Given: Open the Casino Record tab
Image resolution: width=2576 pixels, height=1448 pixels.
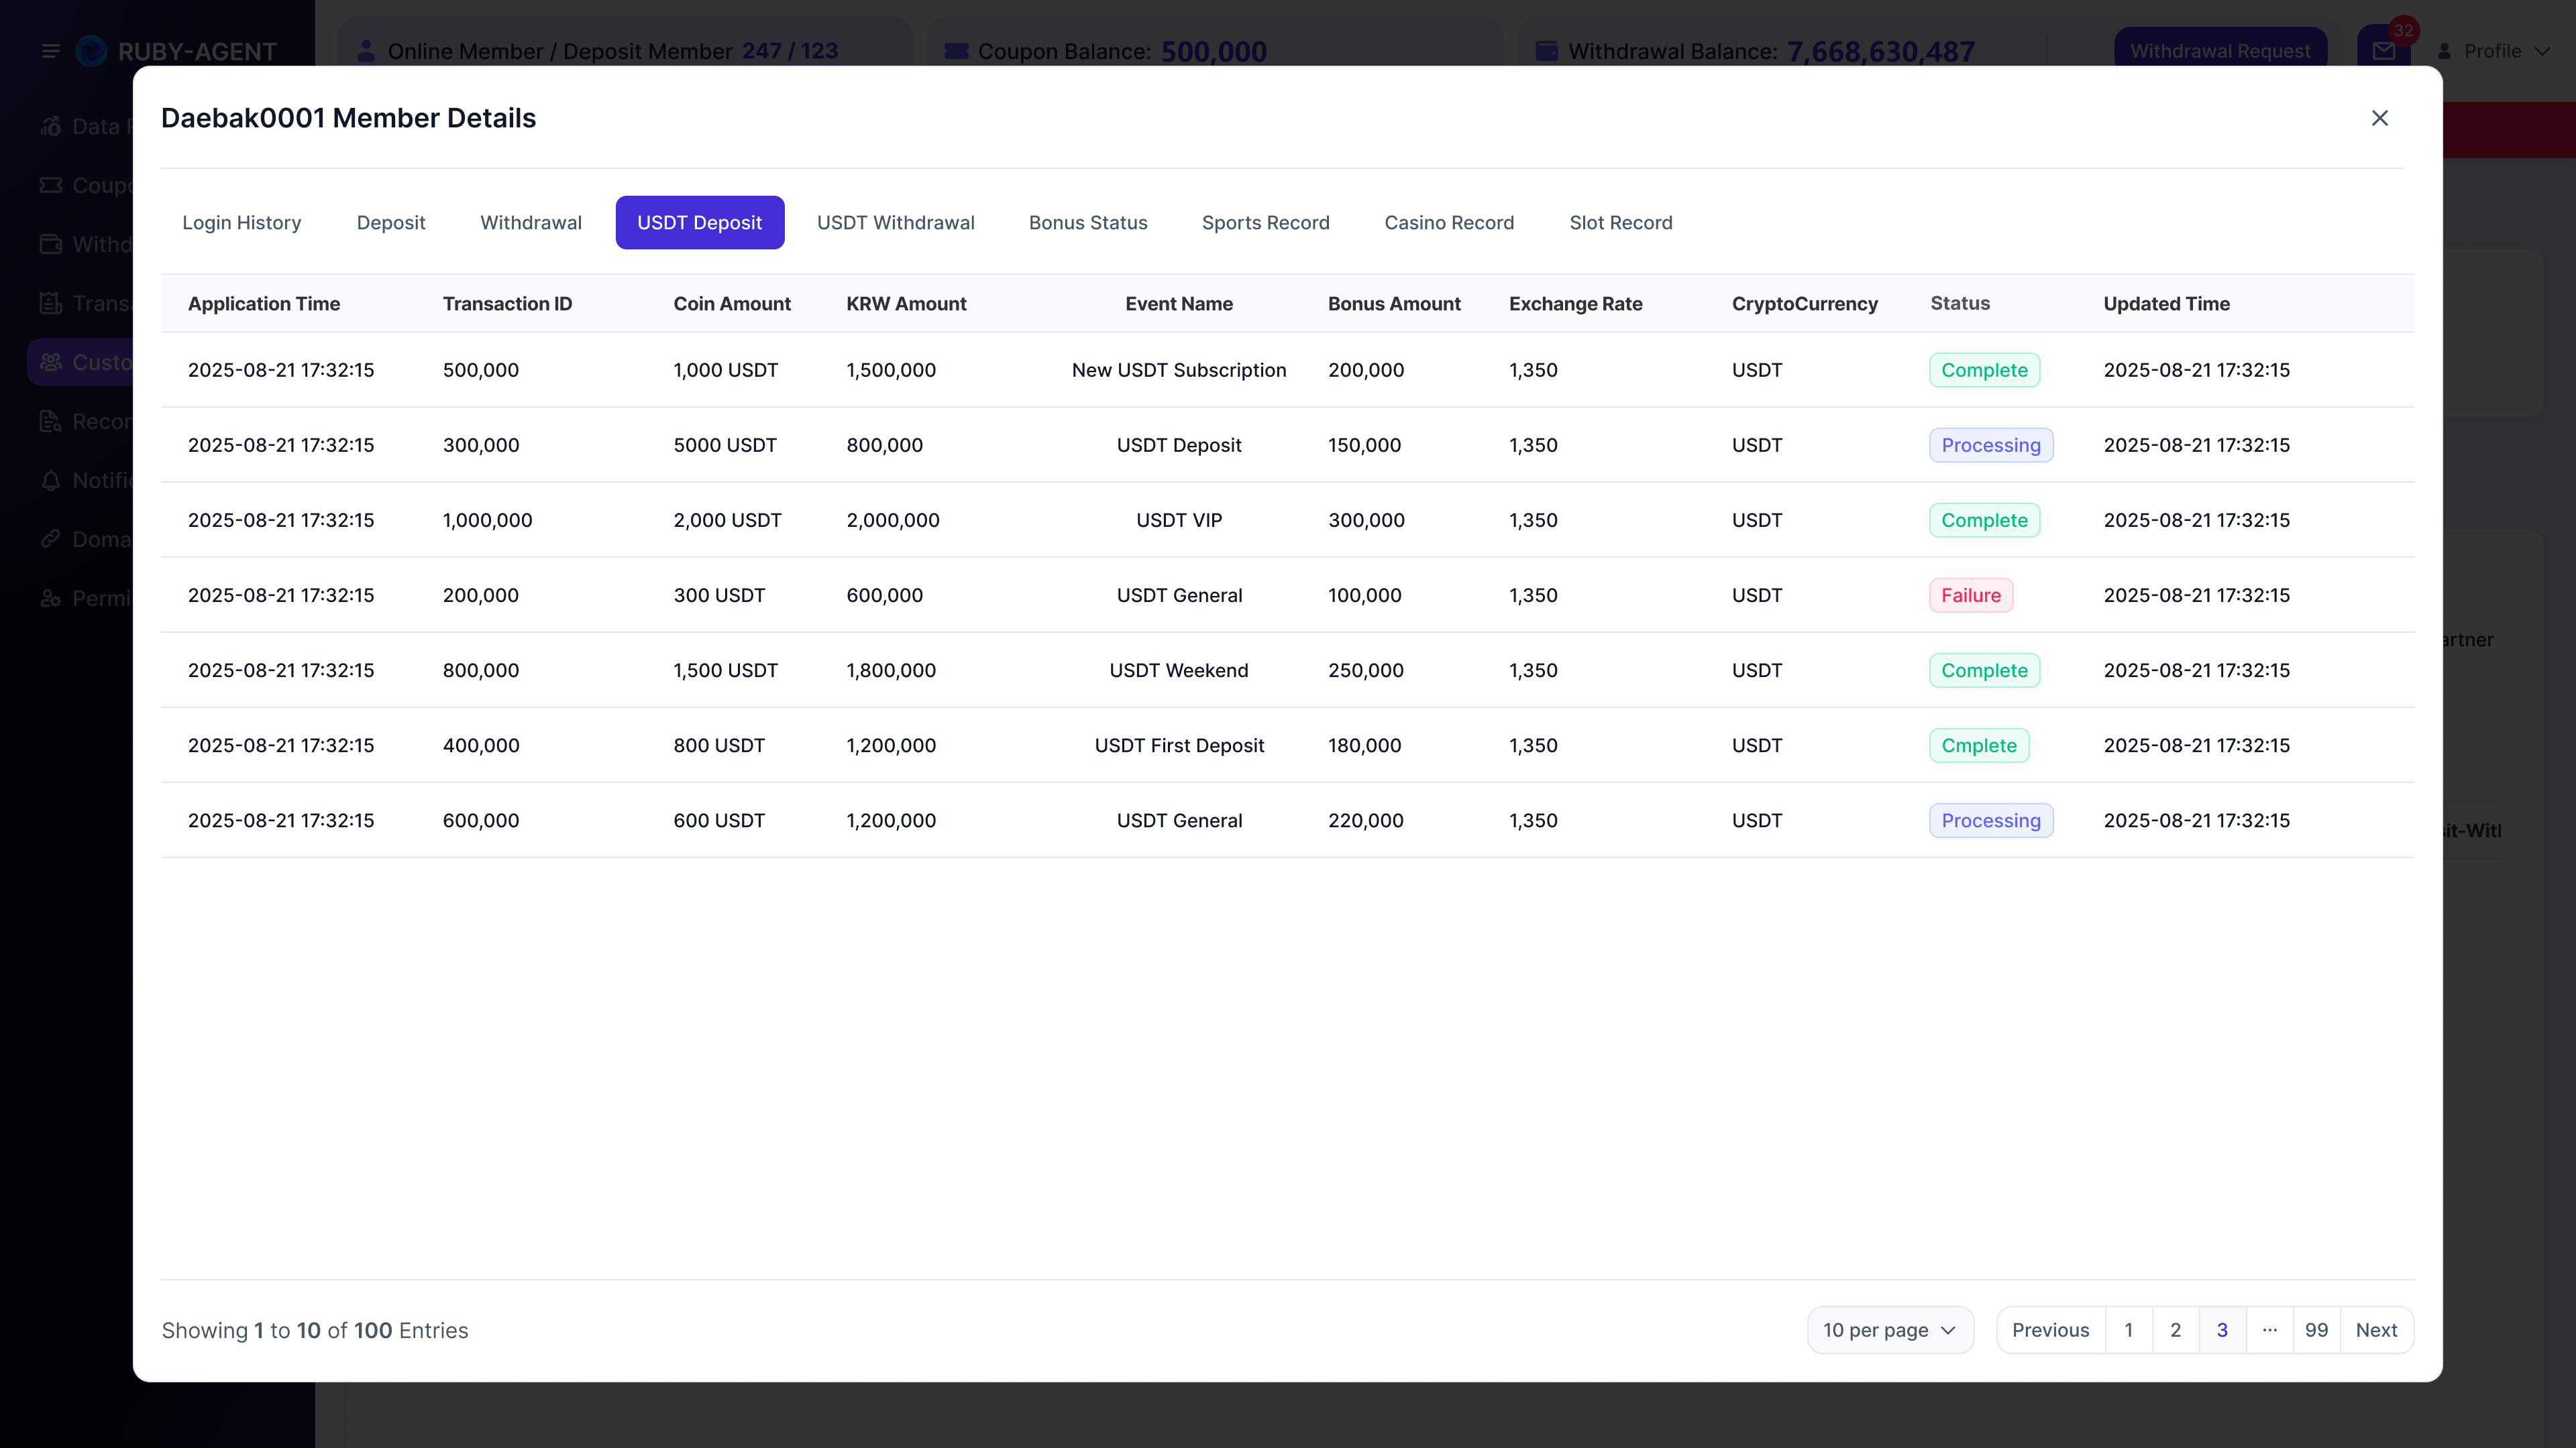Looking at the screenshot, I should tap(1449, 222).
